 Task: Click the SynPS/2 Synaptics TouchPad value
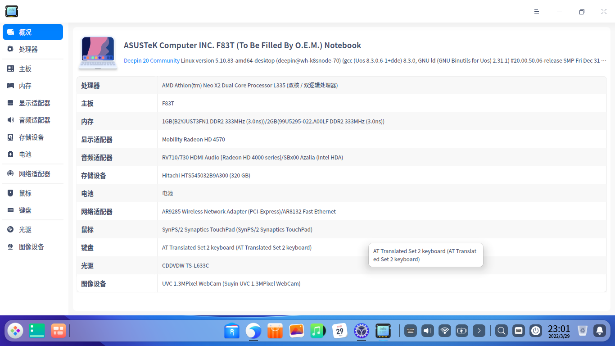click(237, 229)
